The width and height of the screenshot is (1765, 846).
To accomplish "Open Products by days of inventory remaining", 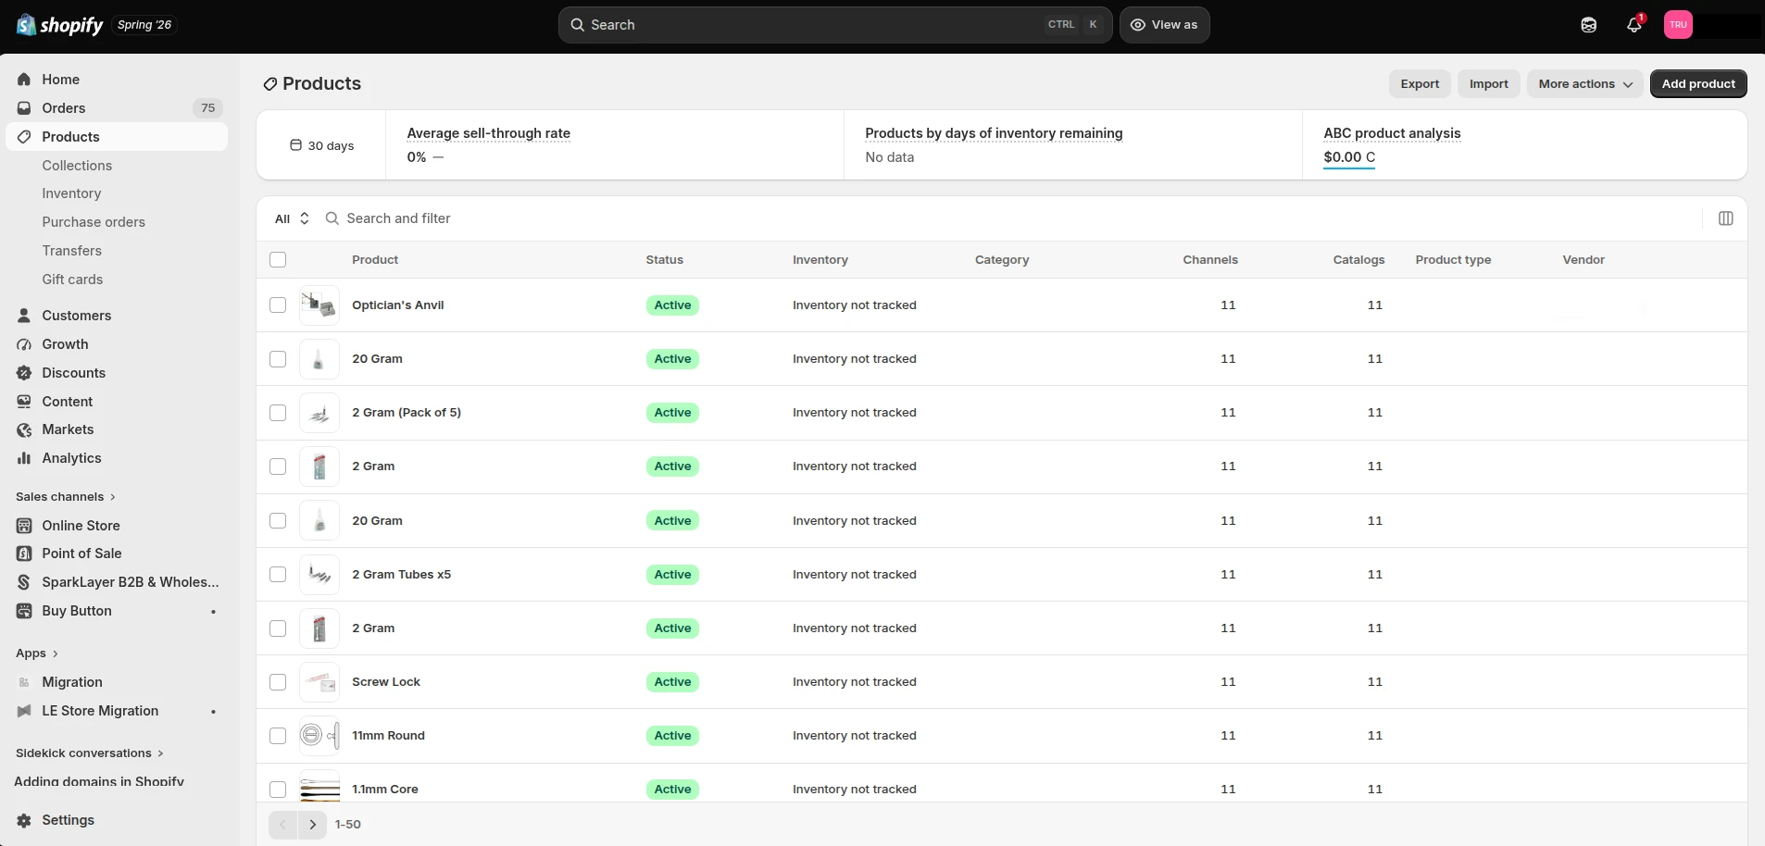I will pyautogui.click(x=994, y=133).
